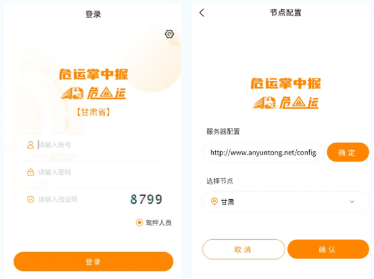Open settings gear on login screen
The image size is (374, 279).
coord(170,34)
